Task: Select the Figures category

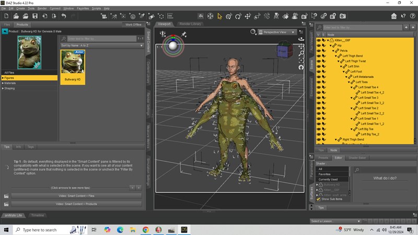Action: tap(29, 78)
